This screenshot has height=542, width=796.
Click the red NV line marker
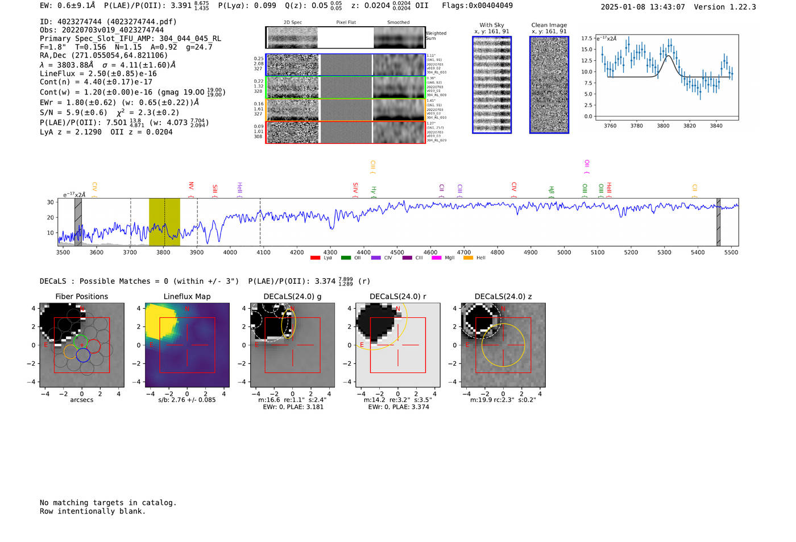[191, 189]
